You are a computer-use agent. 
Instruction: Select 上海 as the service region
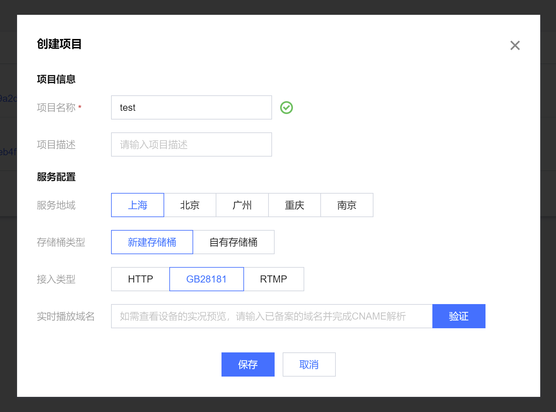(x=137, y=205)
